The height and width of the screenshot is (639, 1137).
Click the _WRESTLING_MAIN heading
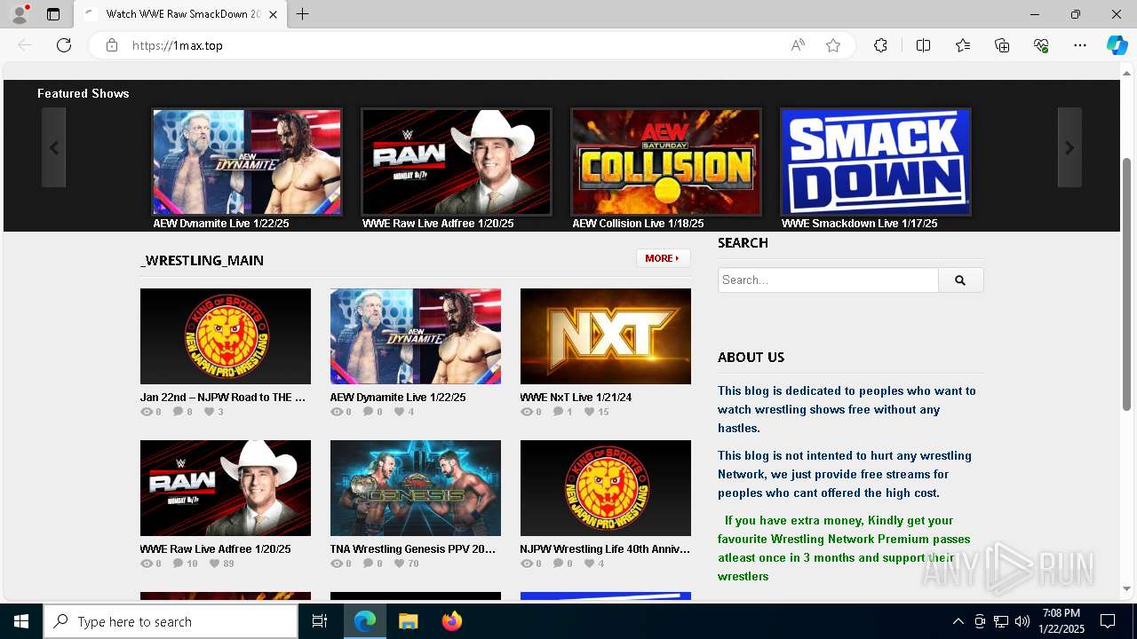click(x=202, y=260)
